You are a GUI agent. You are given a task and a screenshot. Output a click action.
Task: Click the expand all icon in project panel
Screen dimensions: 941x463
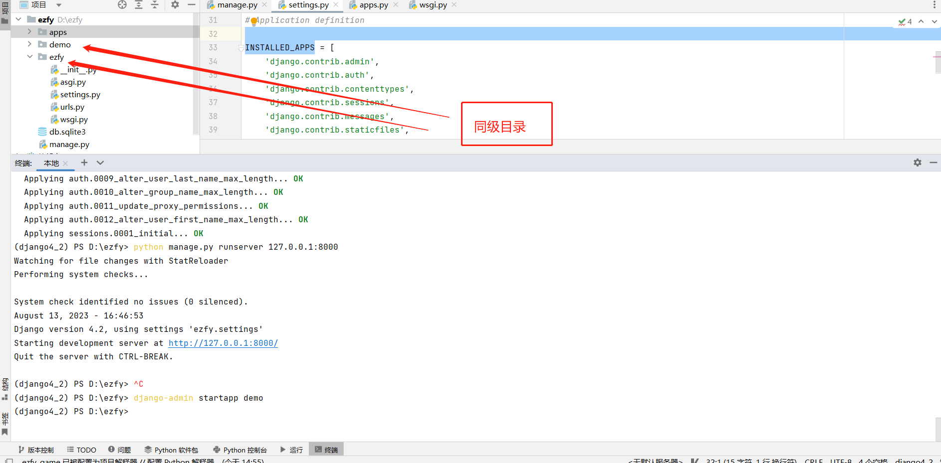point(139,4)
